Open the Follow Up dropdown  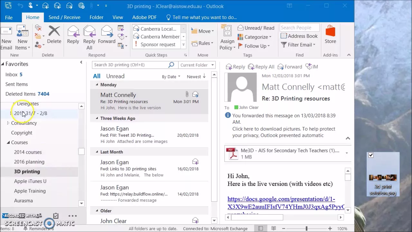point(254,46)
